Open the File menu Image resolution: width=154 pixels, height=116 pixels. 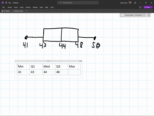pyautogui.click(x=4, y=7)
